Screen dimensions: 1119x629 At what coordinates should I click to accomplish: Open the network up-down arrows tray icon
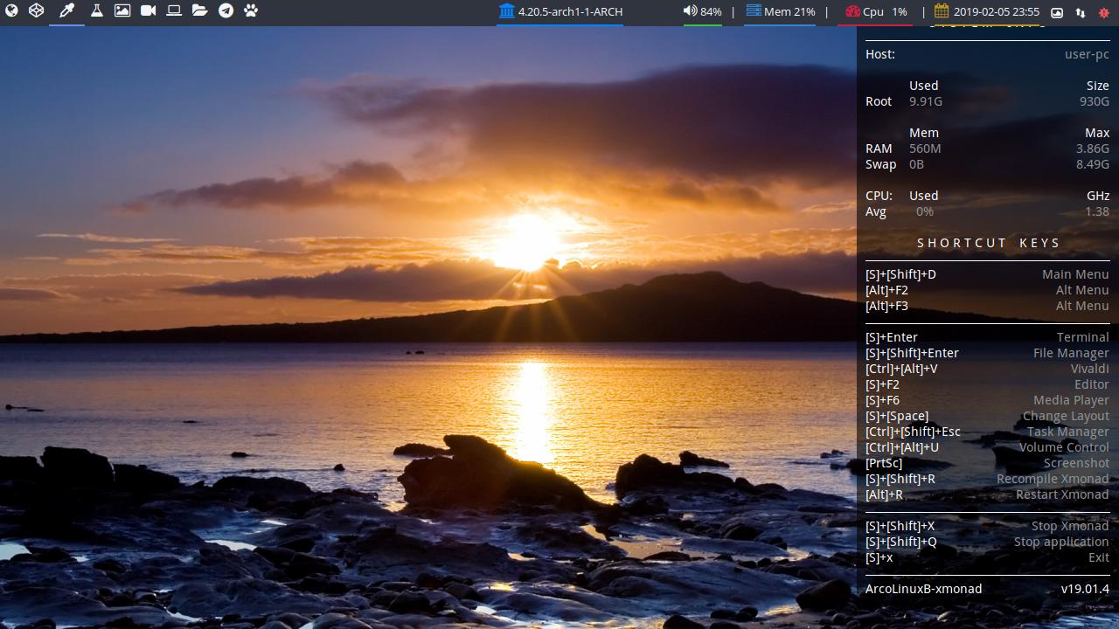pyautogui.click(x=1081, y=12)
